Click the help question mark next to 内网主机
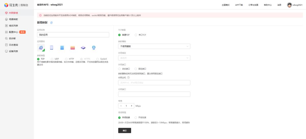 point(129,78)
